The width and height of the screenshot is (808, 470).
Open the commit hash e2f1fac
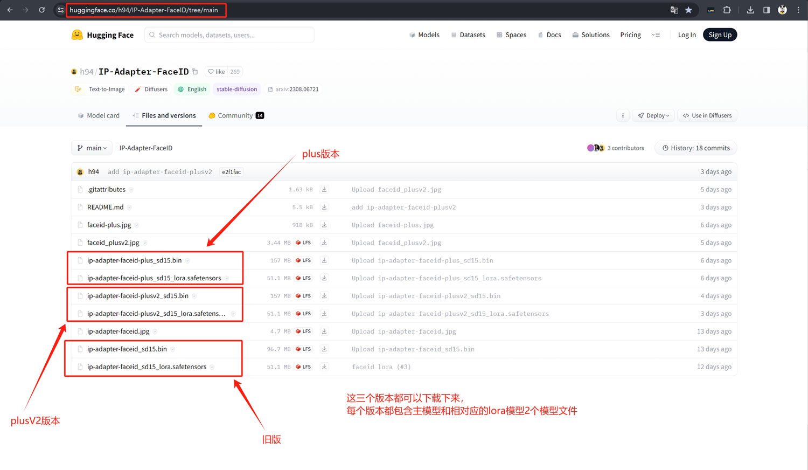[232, 172]
